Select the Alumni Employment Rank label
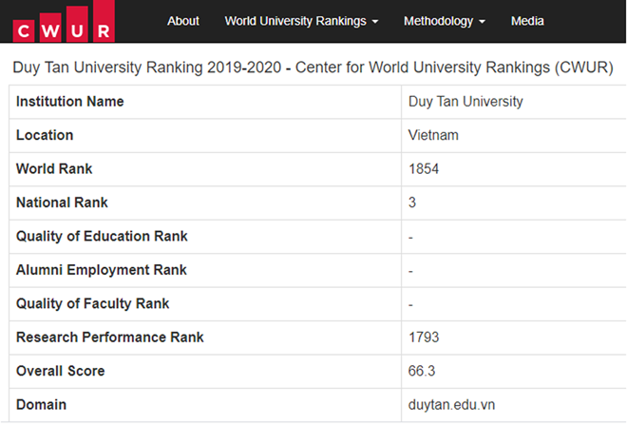627x425 pixels. [x=101, y=270]
